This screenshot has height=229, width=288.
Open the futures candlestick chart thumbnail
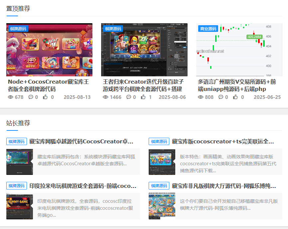point(239,50)
